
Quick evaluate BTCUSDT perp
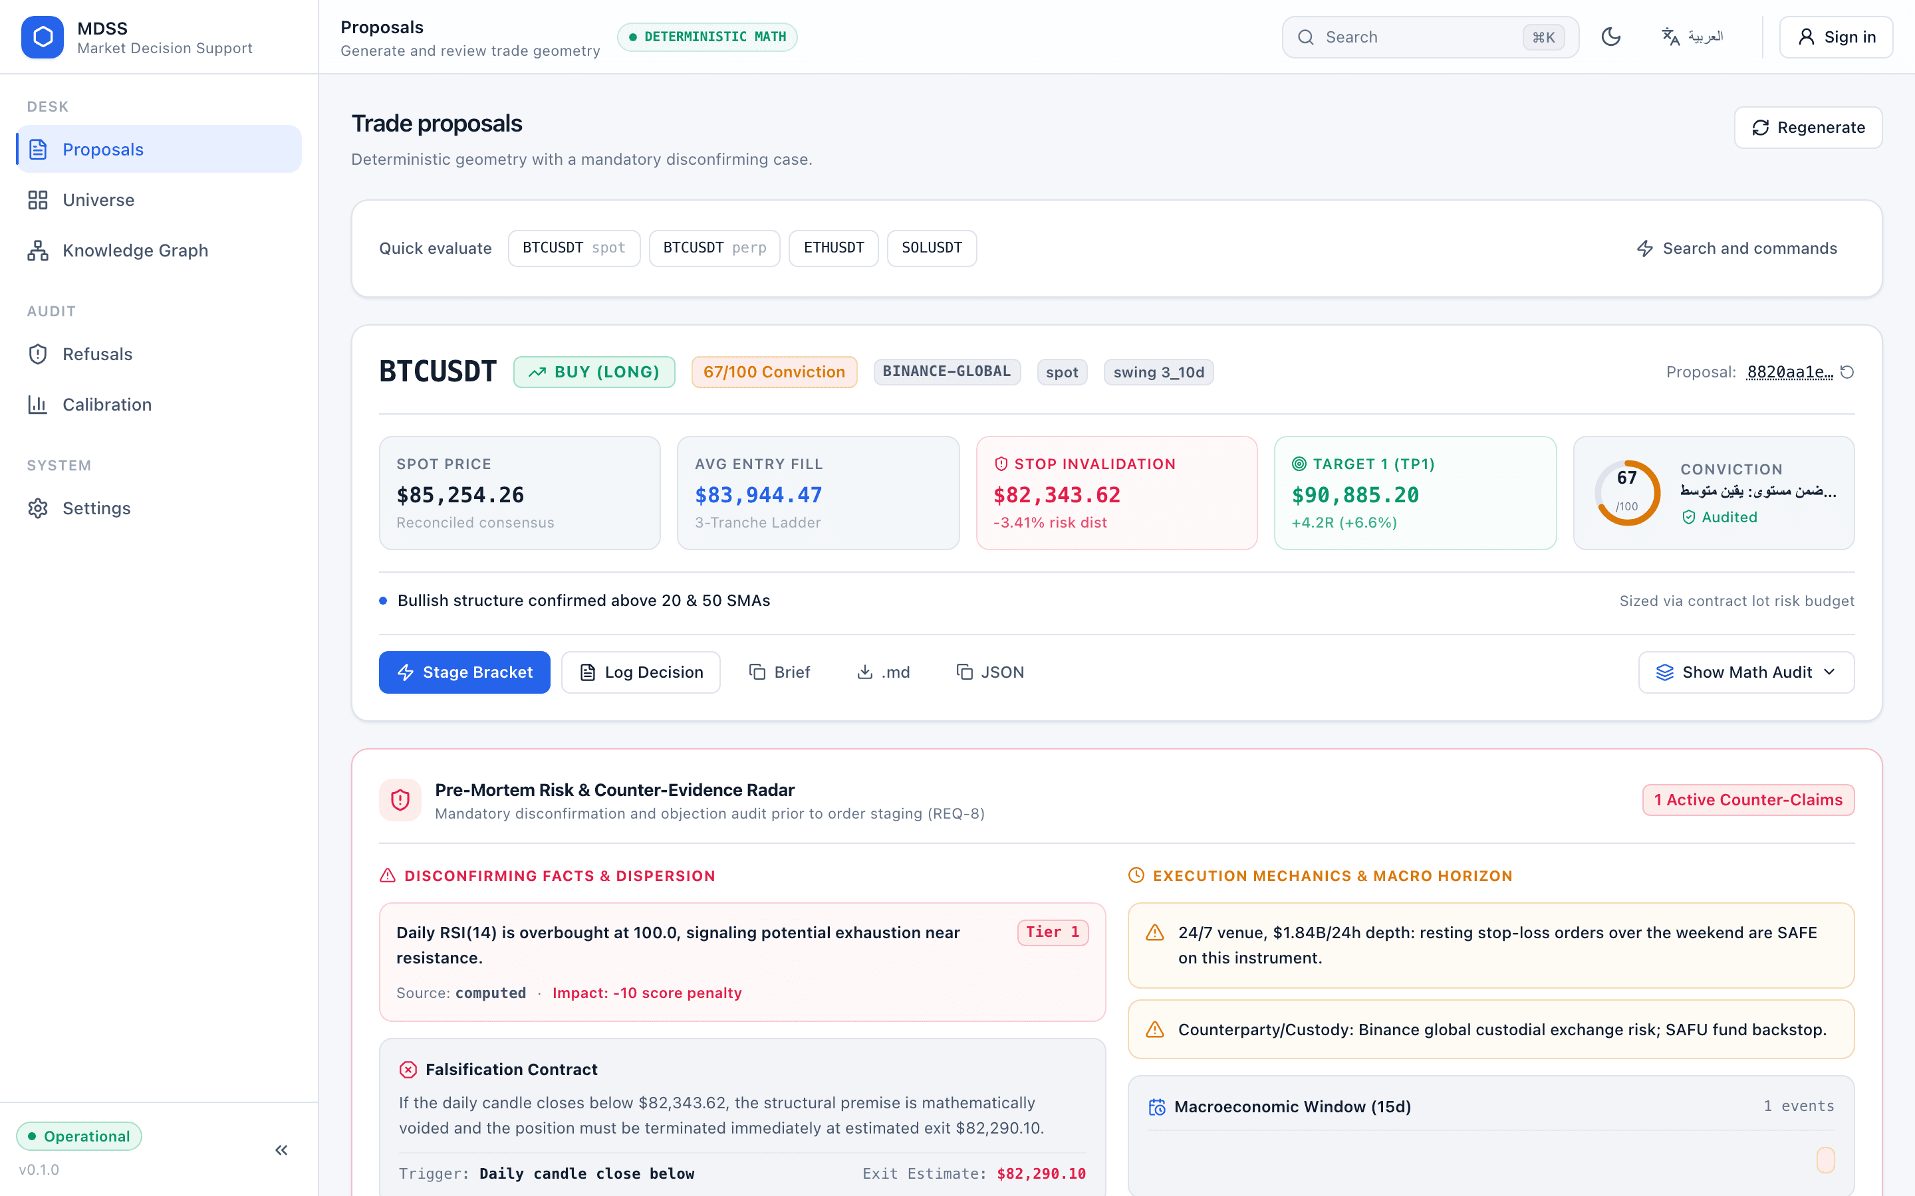(715, 249)
